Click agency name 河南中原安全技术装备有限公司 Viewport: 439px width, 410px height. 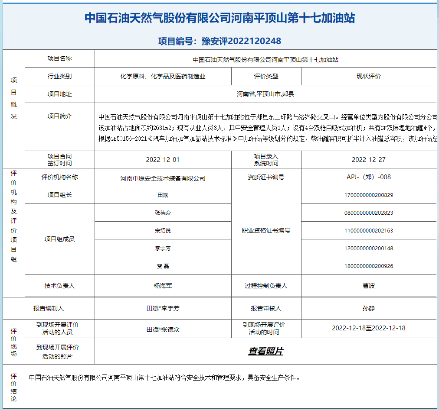[x=163, y=178]
